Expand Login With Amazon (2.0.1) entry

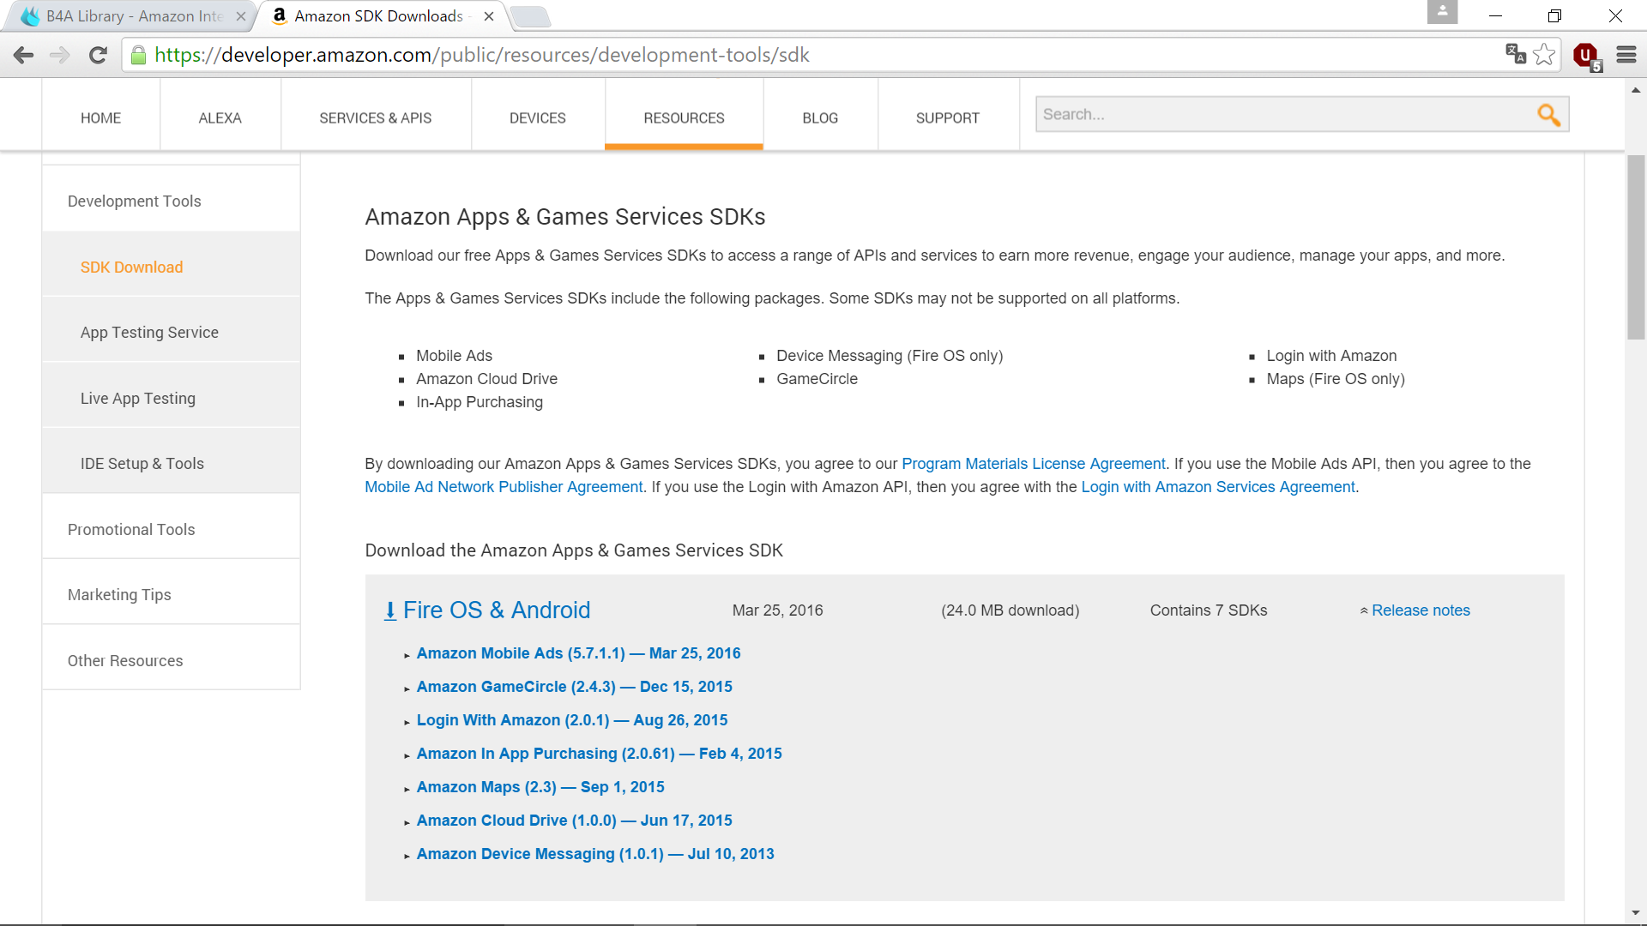coord(571,720)
